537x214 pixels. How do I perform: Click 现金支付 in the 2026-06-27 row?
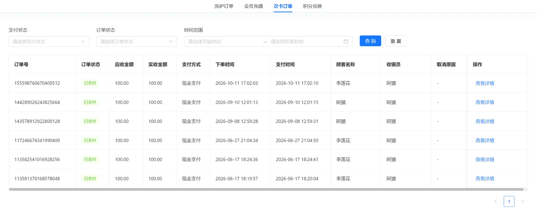tap(191, 140)
